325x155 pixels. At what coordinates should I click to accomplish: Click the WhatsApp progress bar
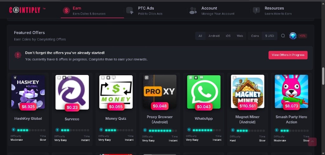pyautogui.click(x=207, y=130)
